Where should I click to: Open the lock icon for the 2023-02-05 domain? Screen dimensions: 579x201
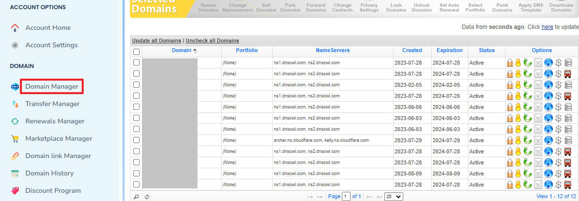coord(510,85)
